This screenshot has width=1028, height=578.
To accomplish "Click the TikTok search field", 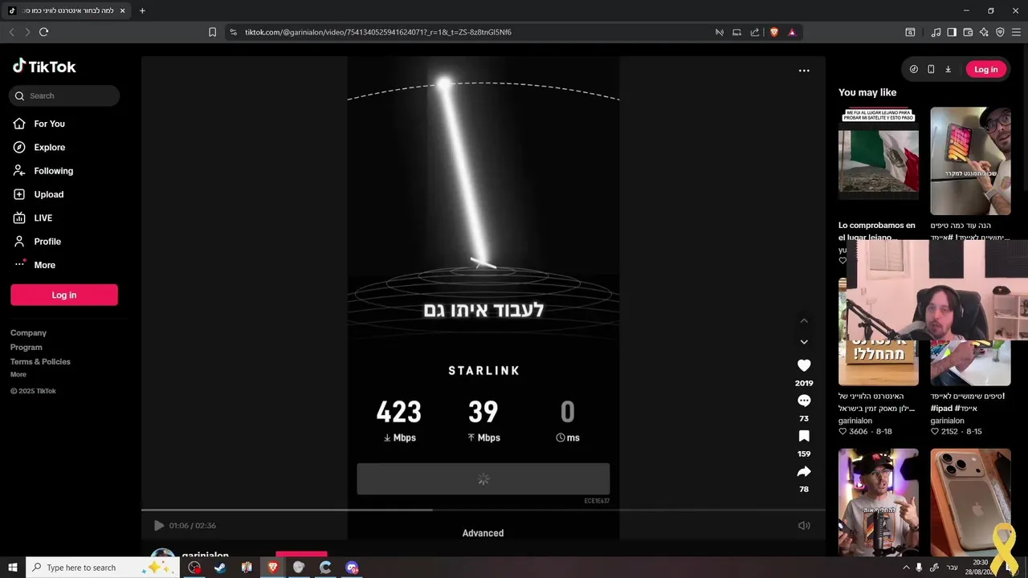I will 64,96.
